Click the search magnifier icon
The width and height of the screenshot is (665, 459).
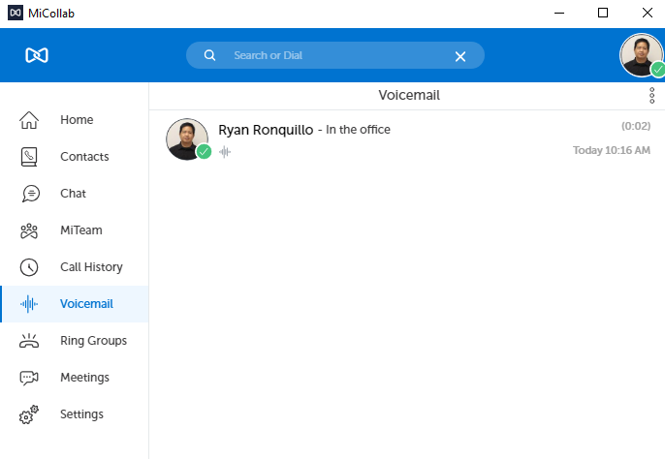[209, 55]
